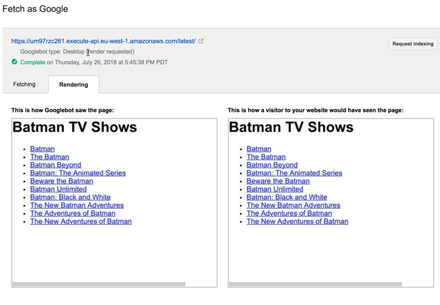Click the green Complete status text
Viewport: 440px width, 305px height.
[32, 63]
